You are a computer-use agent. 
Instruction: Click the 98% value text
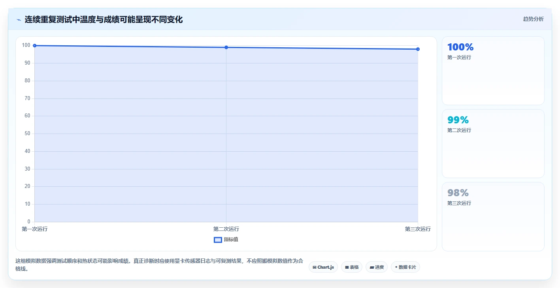click(458, 193)
